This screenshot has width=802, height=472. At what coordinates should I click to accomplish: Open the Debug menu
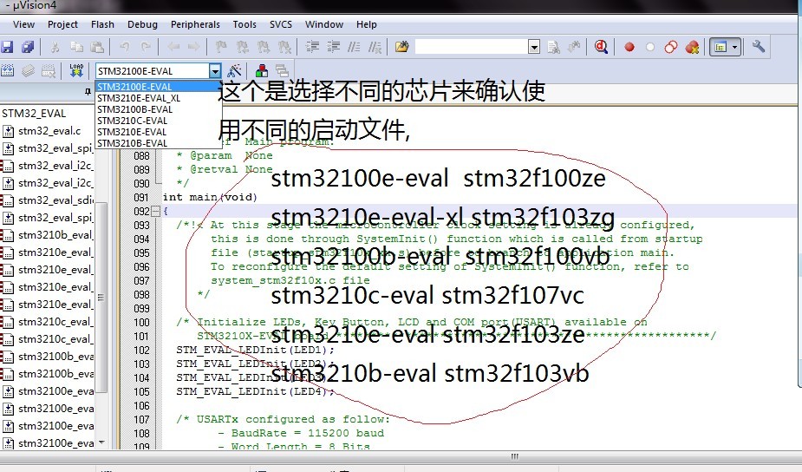pyautogui.click(x=142, y=24)
